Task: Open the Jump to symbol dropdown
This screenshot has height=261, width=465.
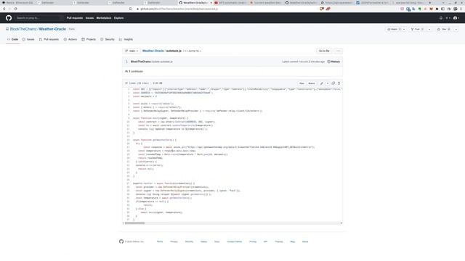Action: tap(193, 51)
